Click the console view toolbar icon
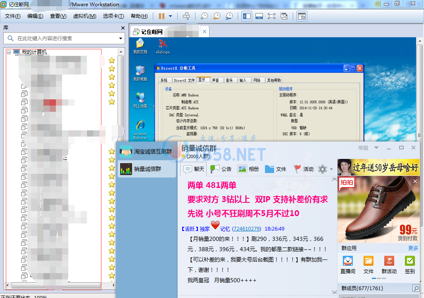This screenshot has width=424, height=298. (x=301, y=16)
